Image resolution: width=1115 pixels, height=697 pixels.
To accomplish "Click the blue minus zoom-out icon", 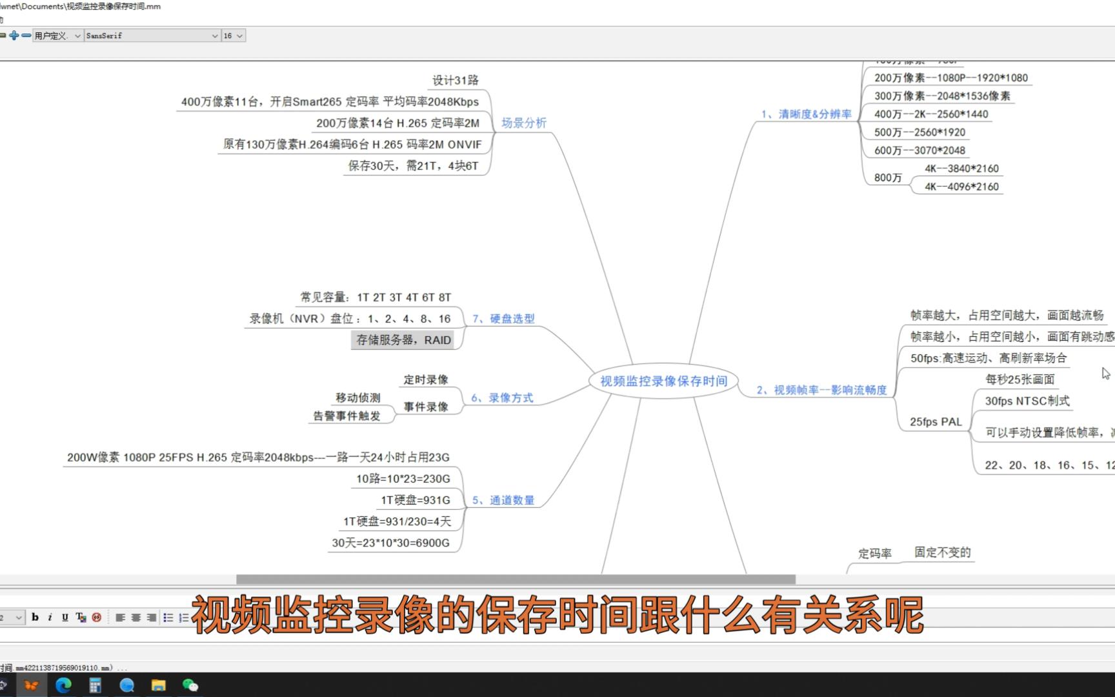I will [26, 35].
